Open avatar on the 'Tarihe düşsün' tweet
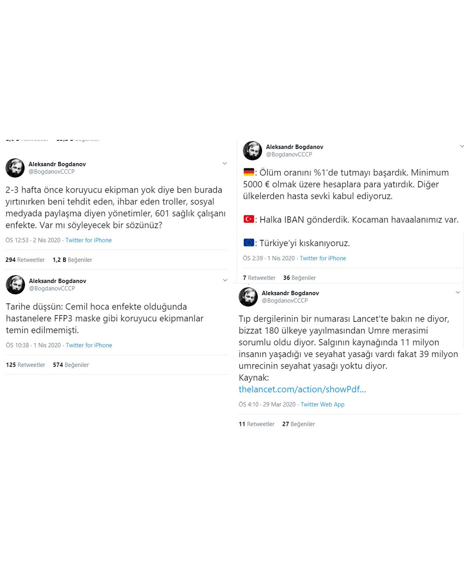The height and width of the screenshot is (584, 464). coord(16,285)
